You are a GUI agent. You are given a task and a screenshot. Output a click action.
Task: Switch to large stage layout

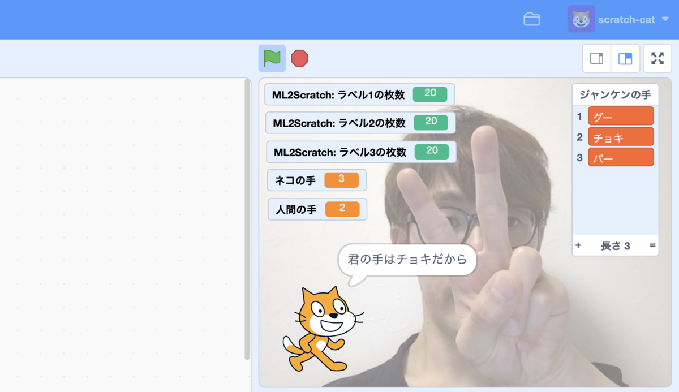tap(625, 58)
